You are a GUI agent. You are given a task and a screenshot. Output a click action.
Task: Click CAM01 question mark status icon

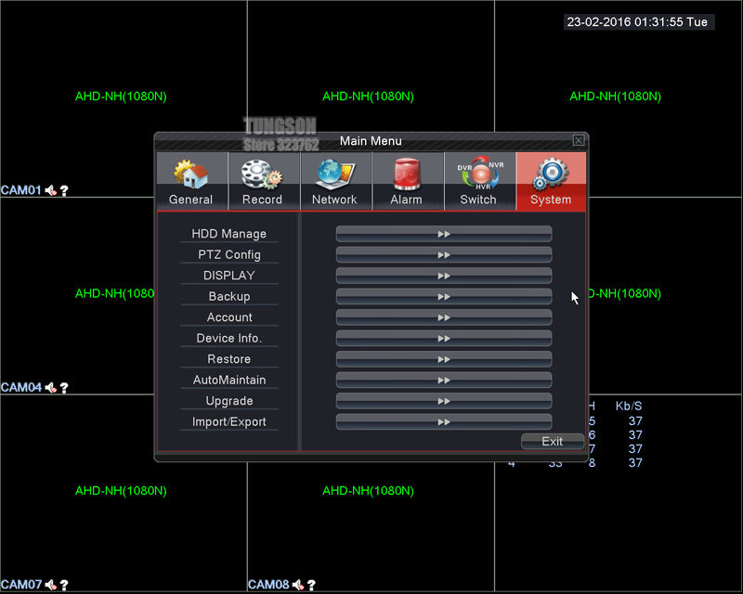(x=64, y=190)
